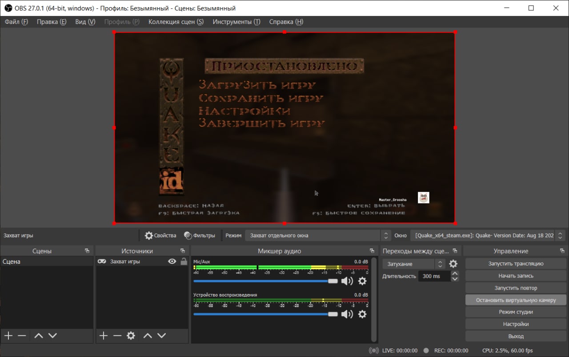
Task: Click the Микшер аудио vertical scrollbar
Action: (374, 300)
